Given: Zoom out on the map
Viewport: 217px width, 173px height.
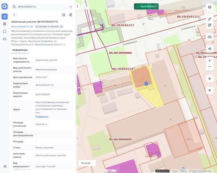Looking at the screenshot, I should [x=210, y=67].
